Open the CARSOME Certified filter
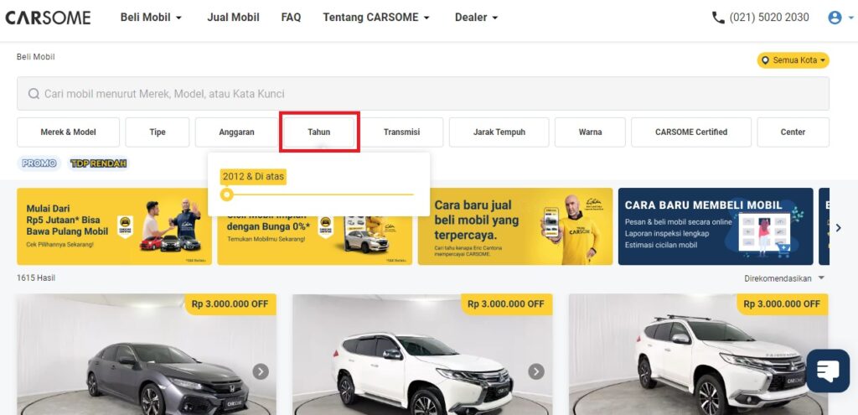858x415 pixels. point(691,132)
